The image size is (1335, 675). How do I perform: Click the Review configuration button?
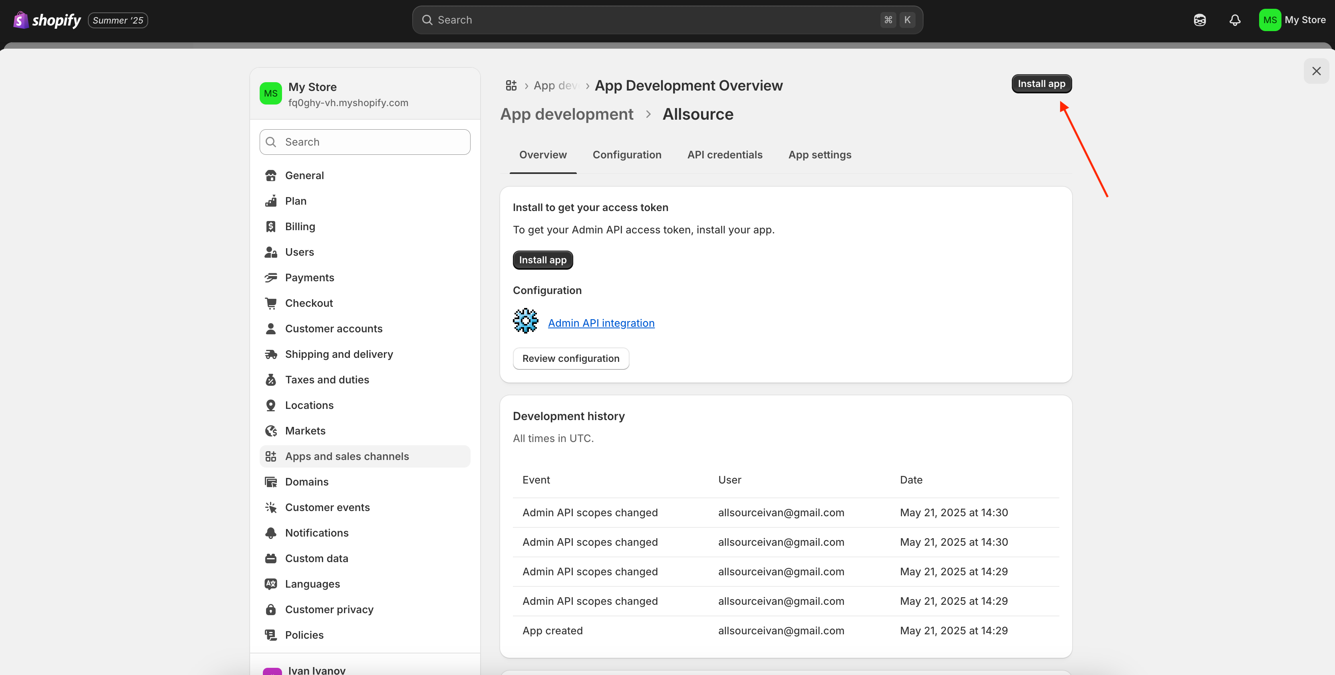click(570, 358)
